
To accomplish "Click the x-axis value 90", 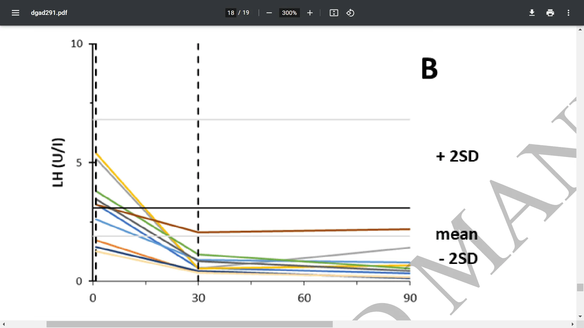I will pos(410,298).
